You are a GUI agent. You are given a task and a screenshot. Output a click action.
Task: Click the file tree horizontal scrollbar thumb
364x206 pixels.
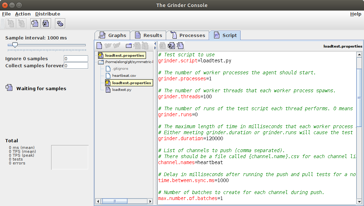tap(115, 201)
